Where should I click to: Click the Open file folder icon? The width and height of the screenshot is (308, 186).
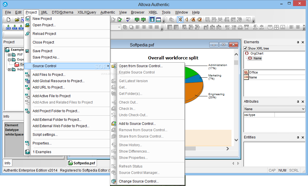point(17,19)
